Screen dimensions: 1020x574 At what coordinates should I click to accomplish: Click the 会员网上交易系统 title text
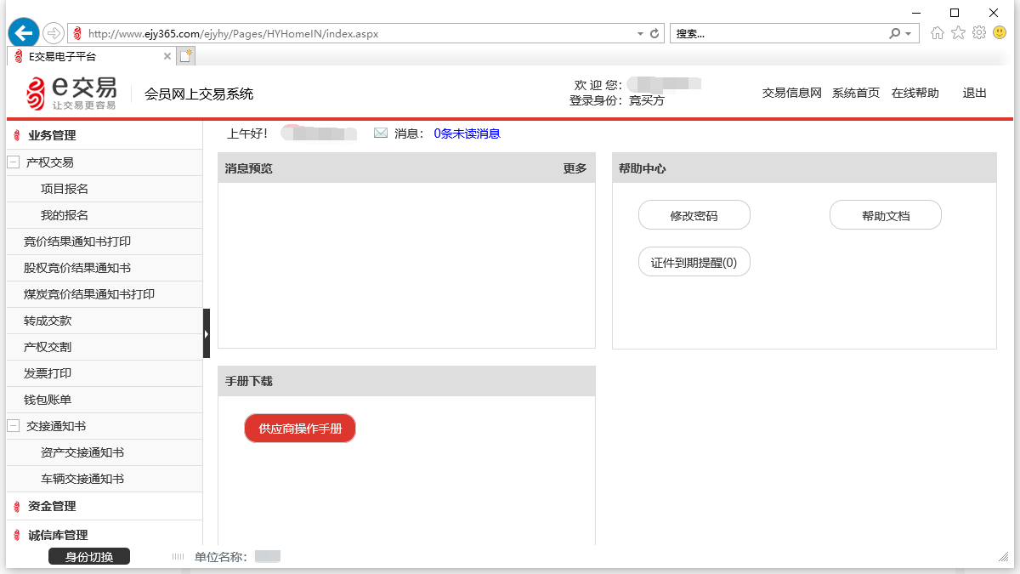pyautogui.click(x=199, y=94)
